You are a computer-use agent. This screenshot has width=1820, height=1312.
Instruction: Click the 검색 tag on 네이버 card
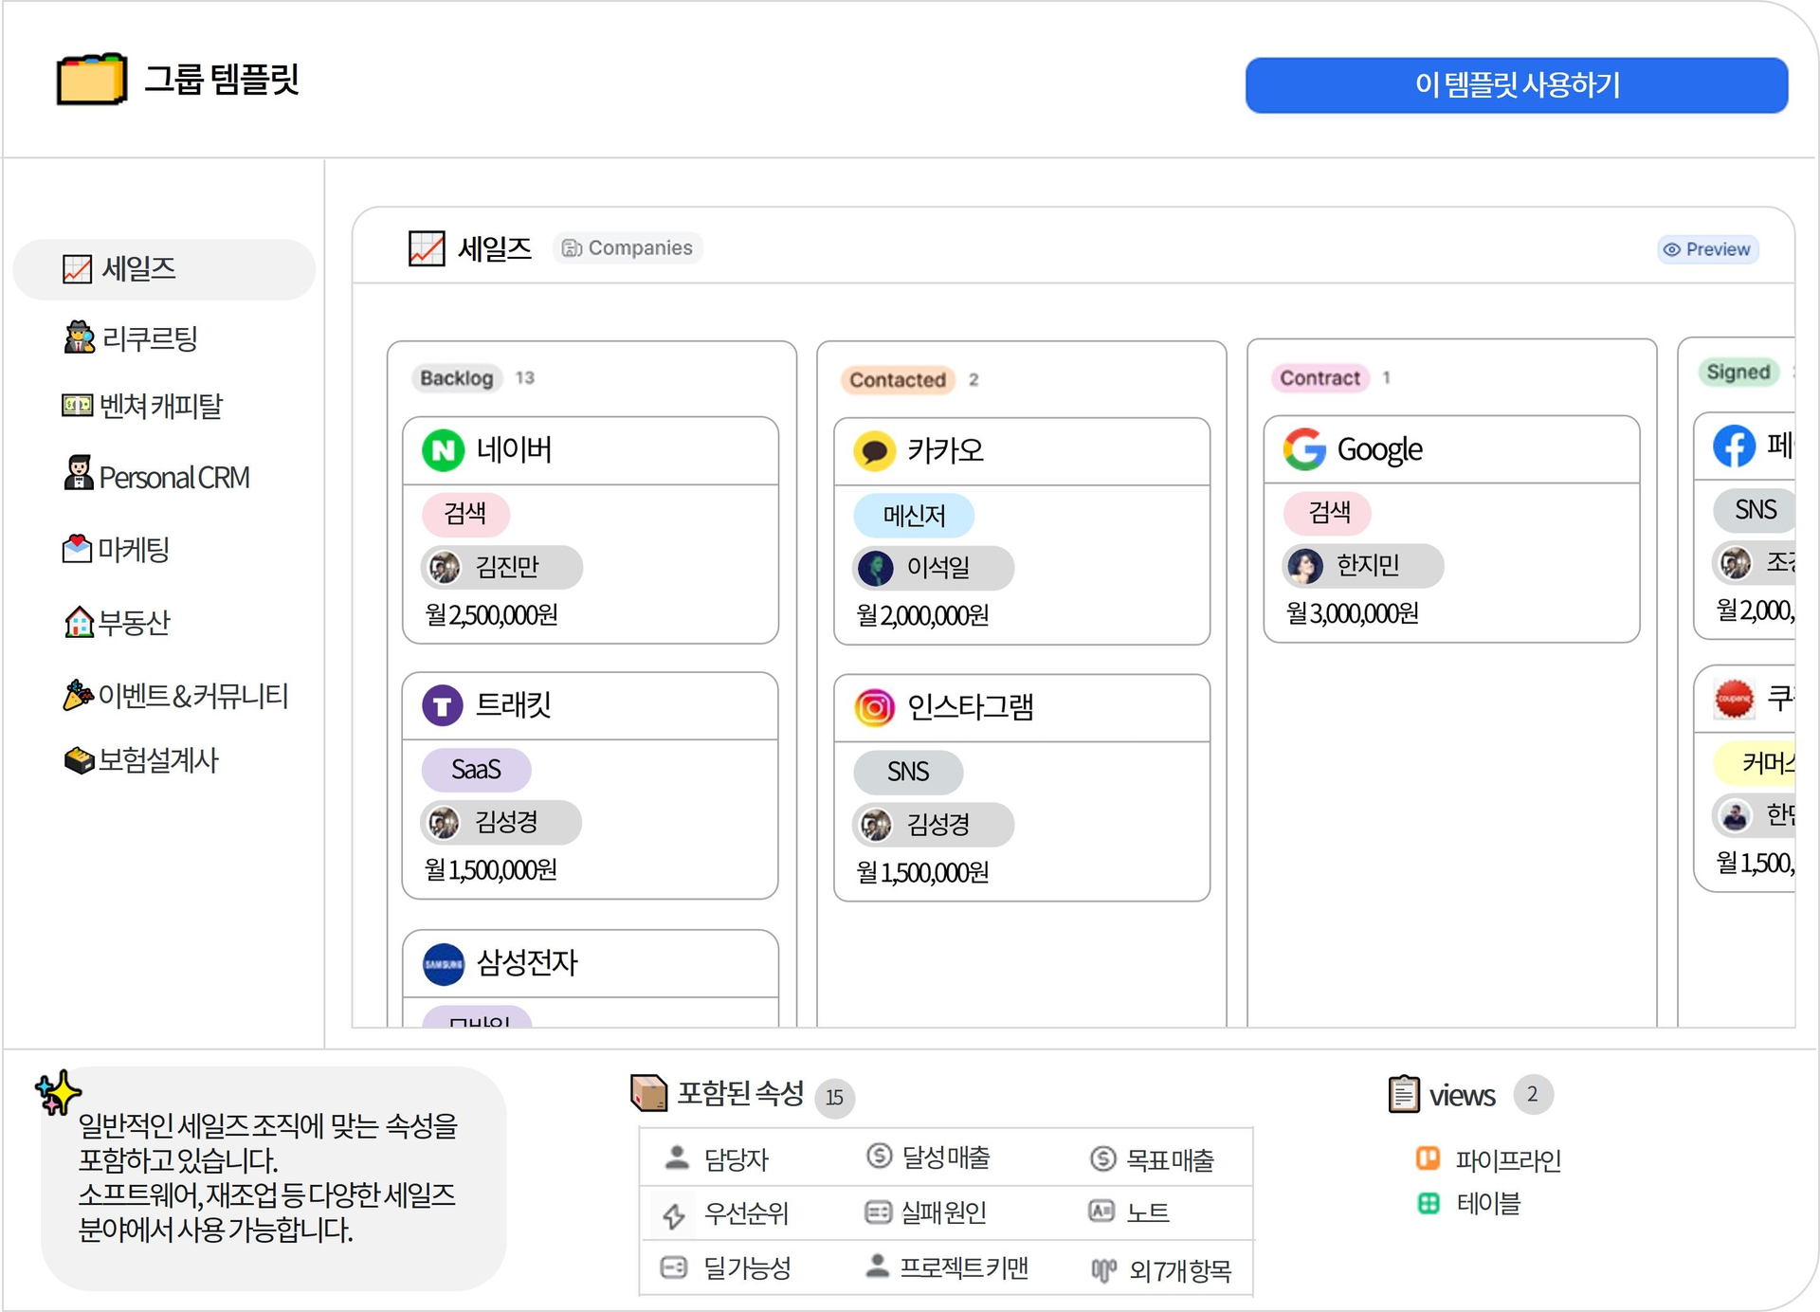tap(465, 514)
